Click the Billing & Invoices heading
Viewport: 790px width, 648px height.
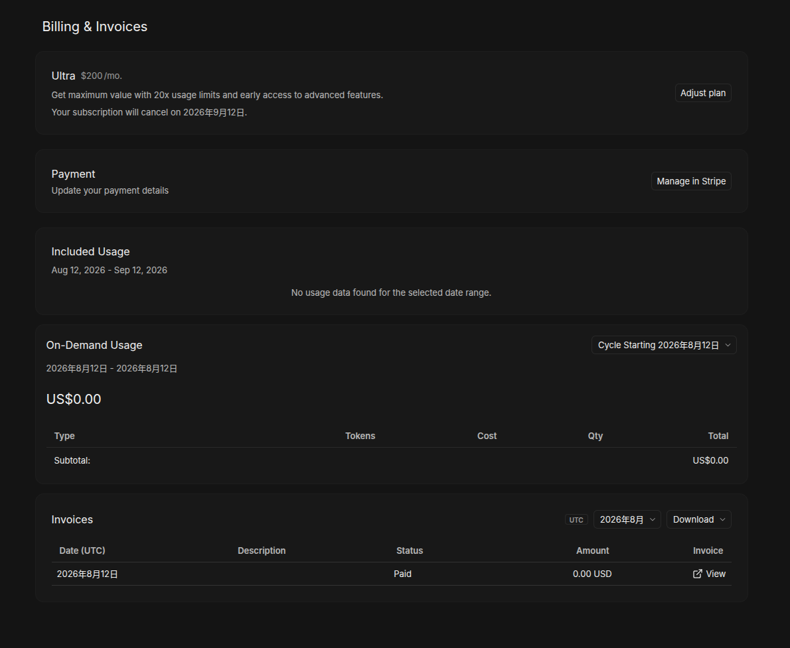click(x=95, y=27)
